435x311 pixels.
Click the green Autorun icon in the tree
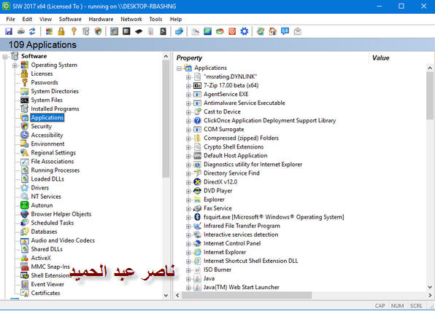point(25,205)
